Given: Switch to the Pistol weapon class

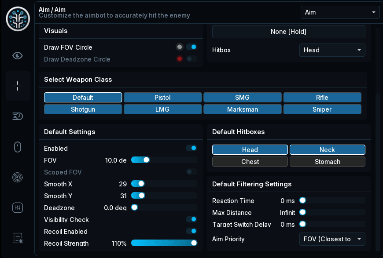Looking at the screenshot, I should click(x=163, y=97).
